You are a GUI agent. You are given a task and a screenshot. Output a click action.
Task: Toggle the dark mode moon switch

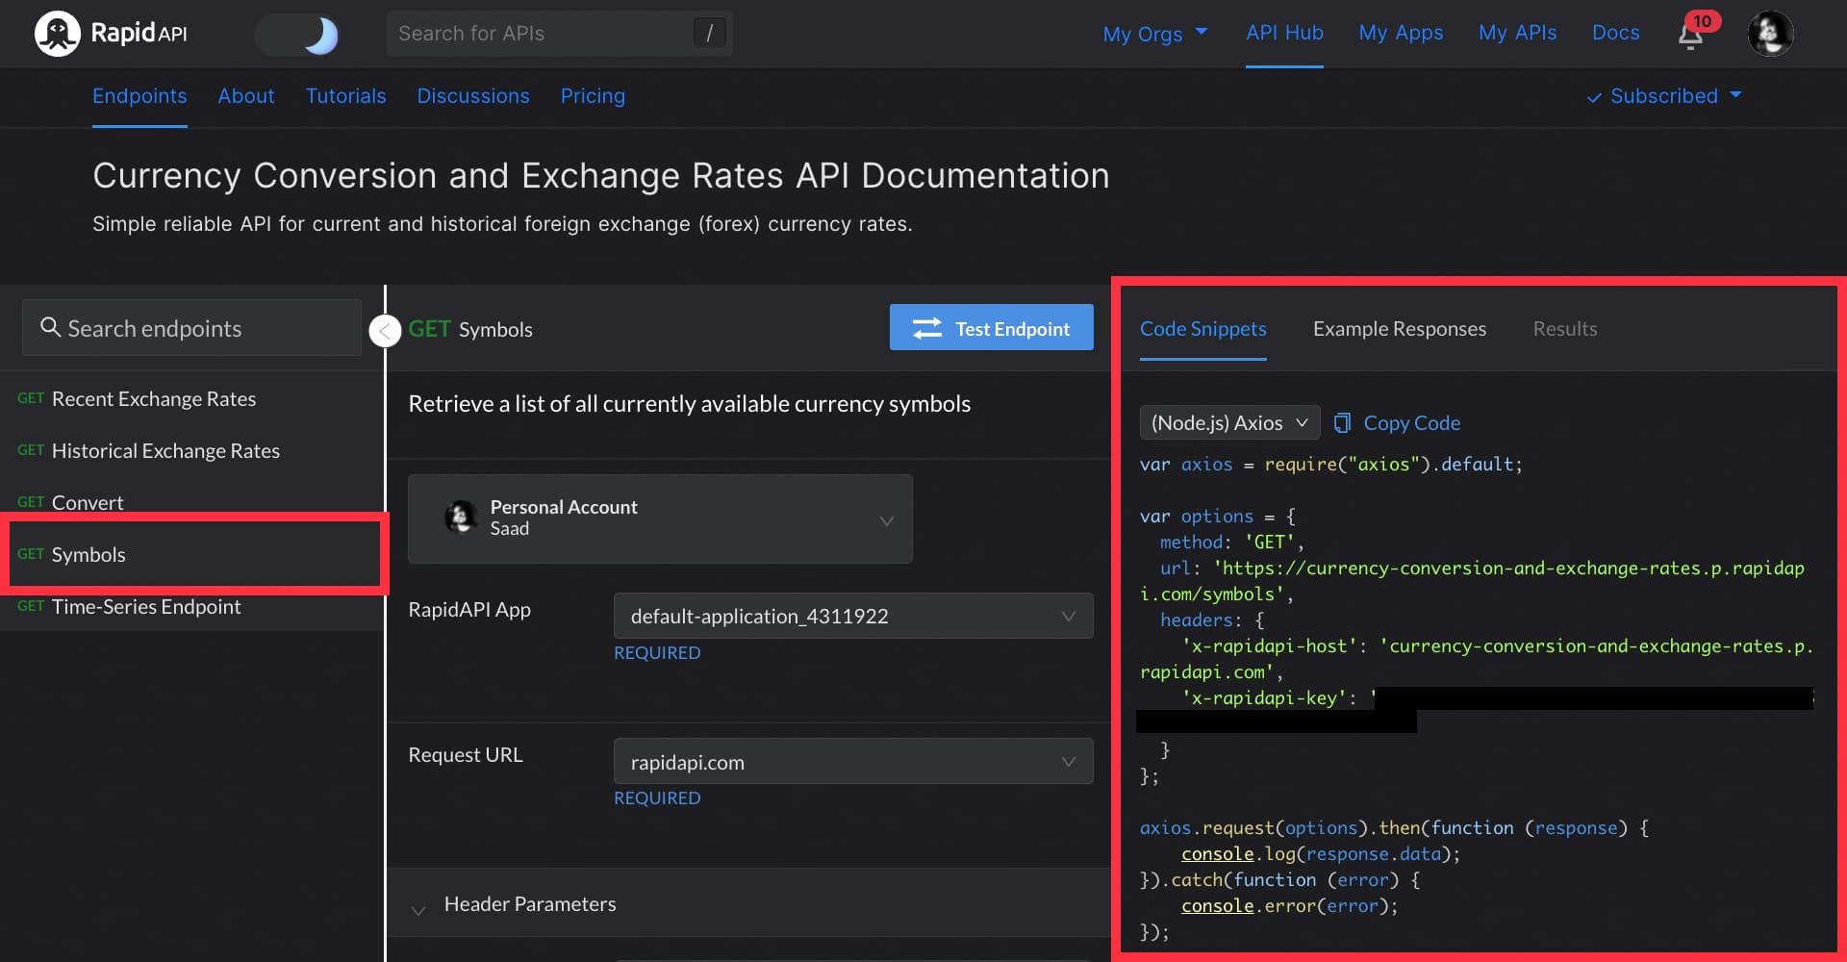pos(298,35)
